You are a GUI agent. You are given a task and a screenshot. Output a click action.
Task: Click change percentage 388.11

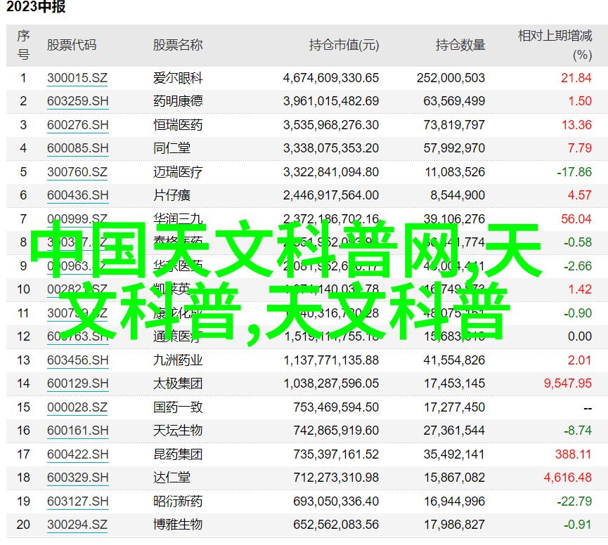pos(573,454)
